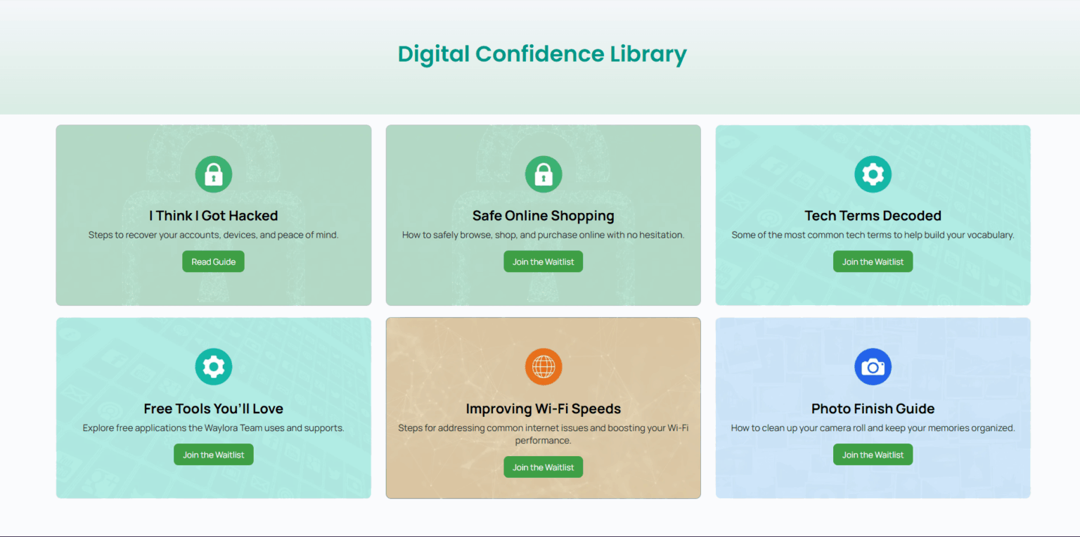
Task: Click the lock icon above I Think I Got Hacked
Action: pyautogui.click(x=213, y=174)
